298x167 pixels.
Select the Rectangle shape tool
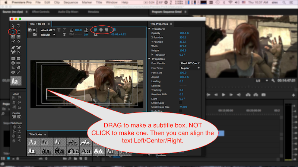13,59
